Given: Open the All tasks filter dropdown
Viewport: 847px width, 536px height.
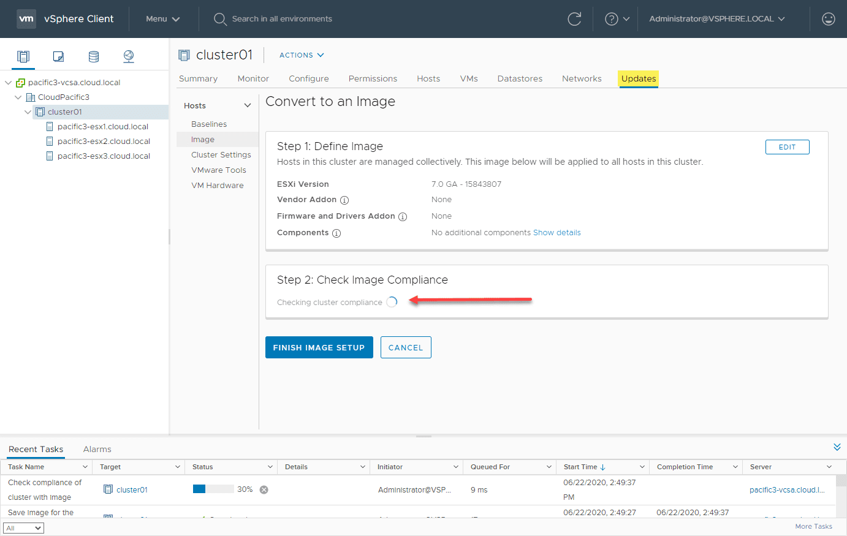Looking at the screenshot, I should [23, 527].
